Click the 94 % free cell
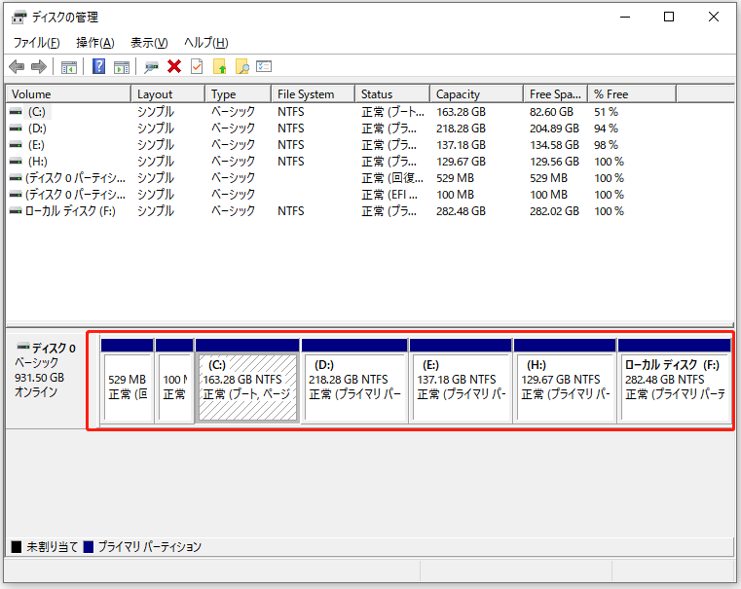Screen dimensions: 741x589 coord(606,129)
